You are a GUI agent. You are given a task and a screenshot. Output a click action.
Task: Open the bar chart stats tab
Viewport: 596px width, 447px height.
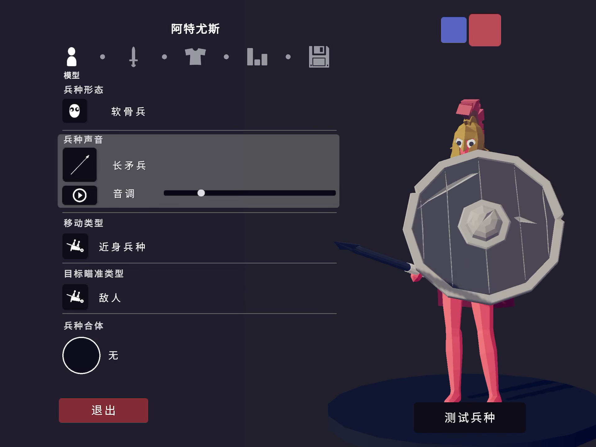click(257, 57)
